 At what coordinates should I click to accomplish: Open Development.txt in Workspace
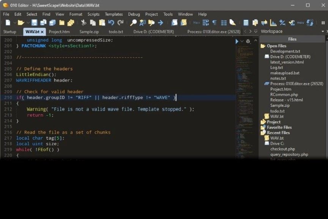click(x=285, y=51)
